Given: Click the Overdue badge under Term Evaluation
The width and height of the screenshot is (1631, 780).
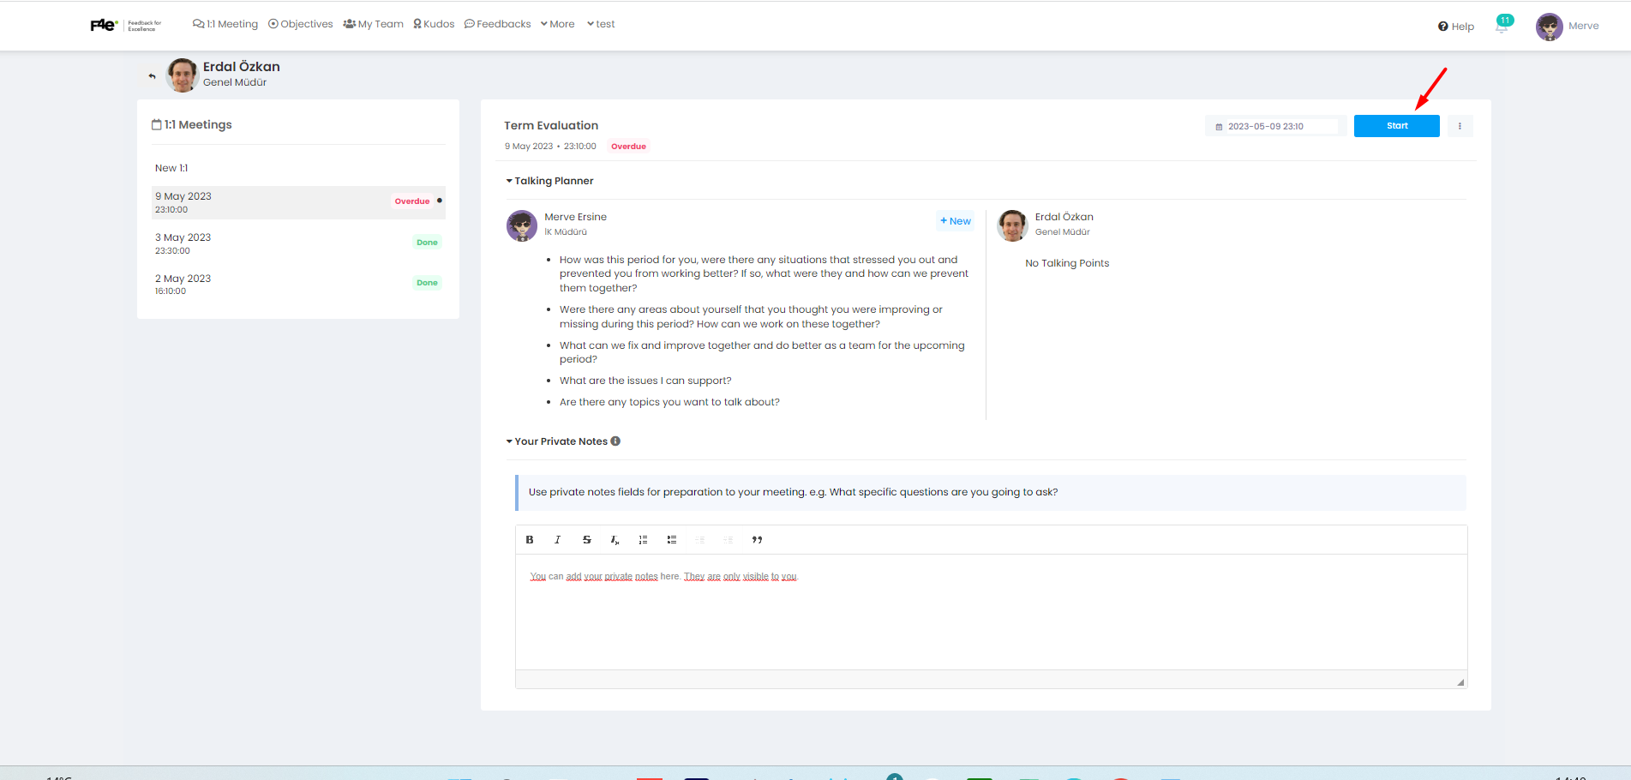Looking at the screenshot, I should pos(628,147).
